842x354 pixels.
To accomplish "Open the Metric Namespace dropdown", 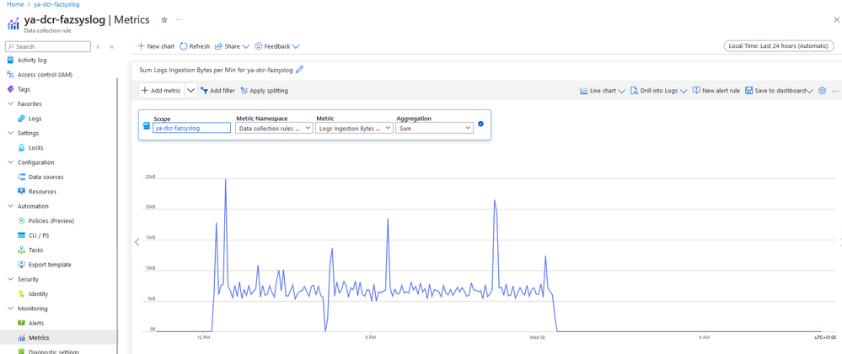I will pyautogui.click(x=274, y=128).
